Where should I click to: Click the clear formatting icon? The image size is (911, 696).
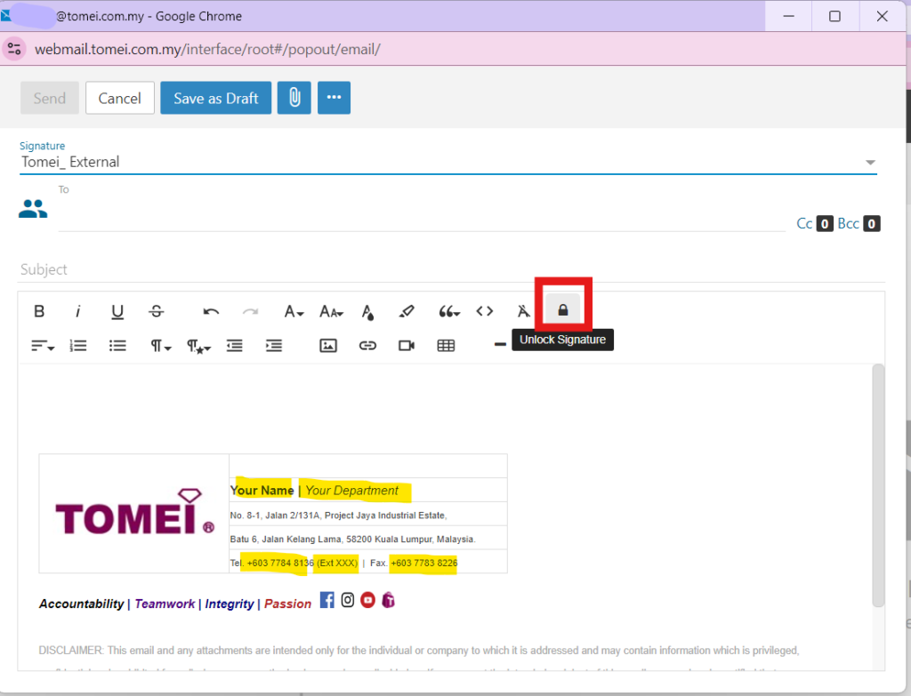[523, 311]
